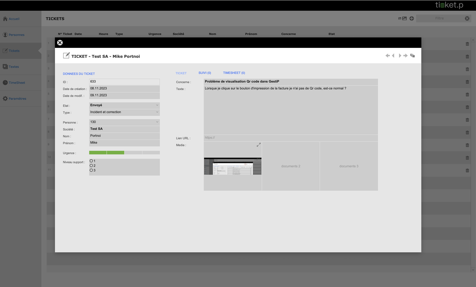Open the Type dropdown

[124, 112]
